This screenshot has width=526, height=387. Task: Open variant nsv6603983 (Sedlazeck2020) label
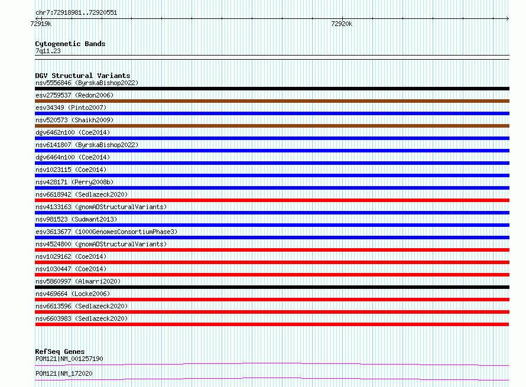82,318
